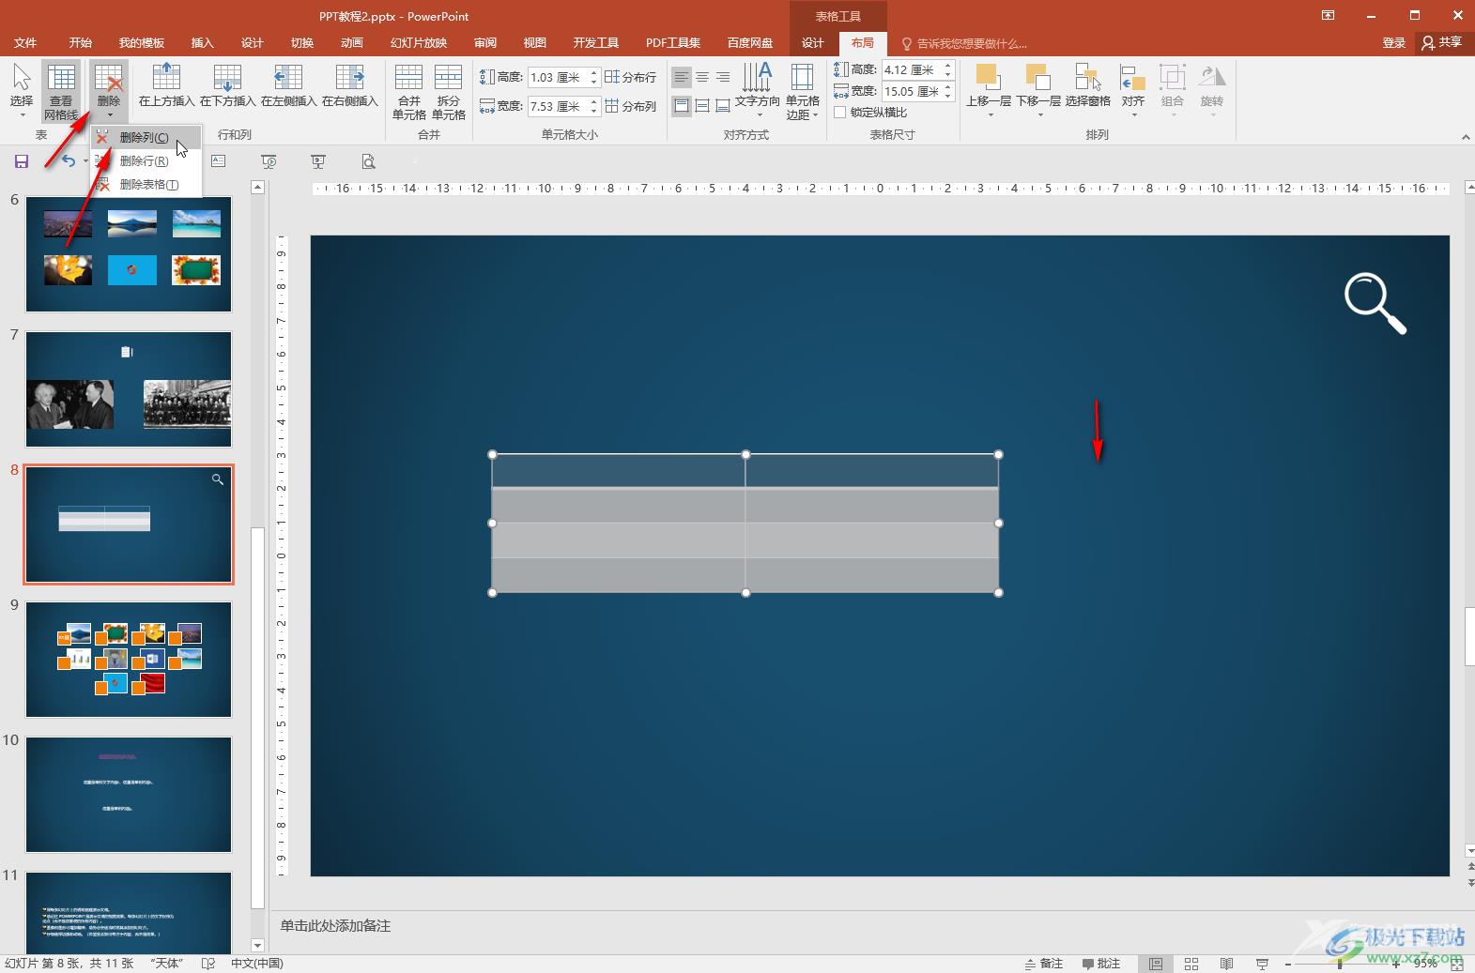Switch to the 动画 animations tab
The image size is (1475, 973).
351,43
